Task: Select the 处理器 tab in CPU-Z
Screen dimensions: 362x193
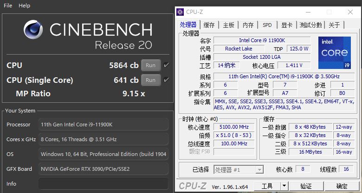Action: (x=188, y=25)
